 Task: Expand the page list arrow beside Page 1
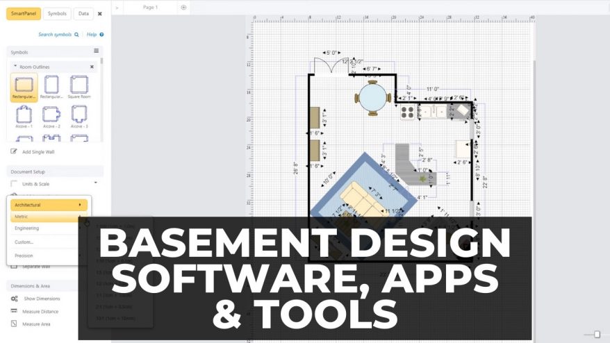click(x=117, y=8)
